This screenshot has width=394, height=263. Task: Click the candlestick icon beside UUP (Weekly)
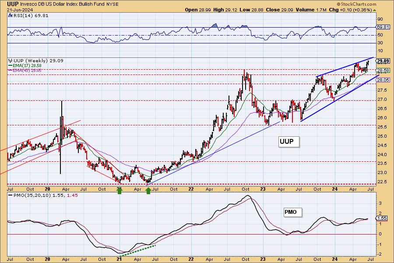pyautogui.click(x=11, y=60)
